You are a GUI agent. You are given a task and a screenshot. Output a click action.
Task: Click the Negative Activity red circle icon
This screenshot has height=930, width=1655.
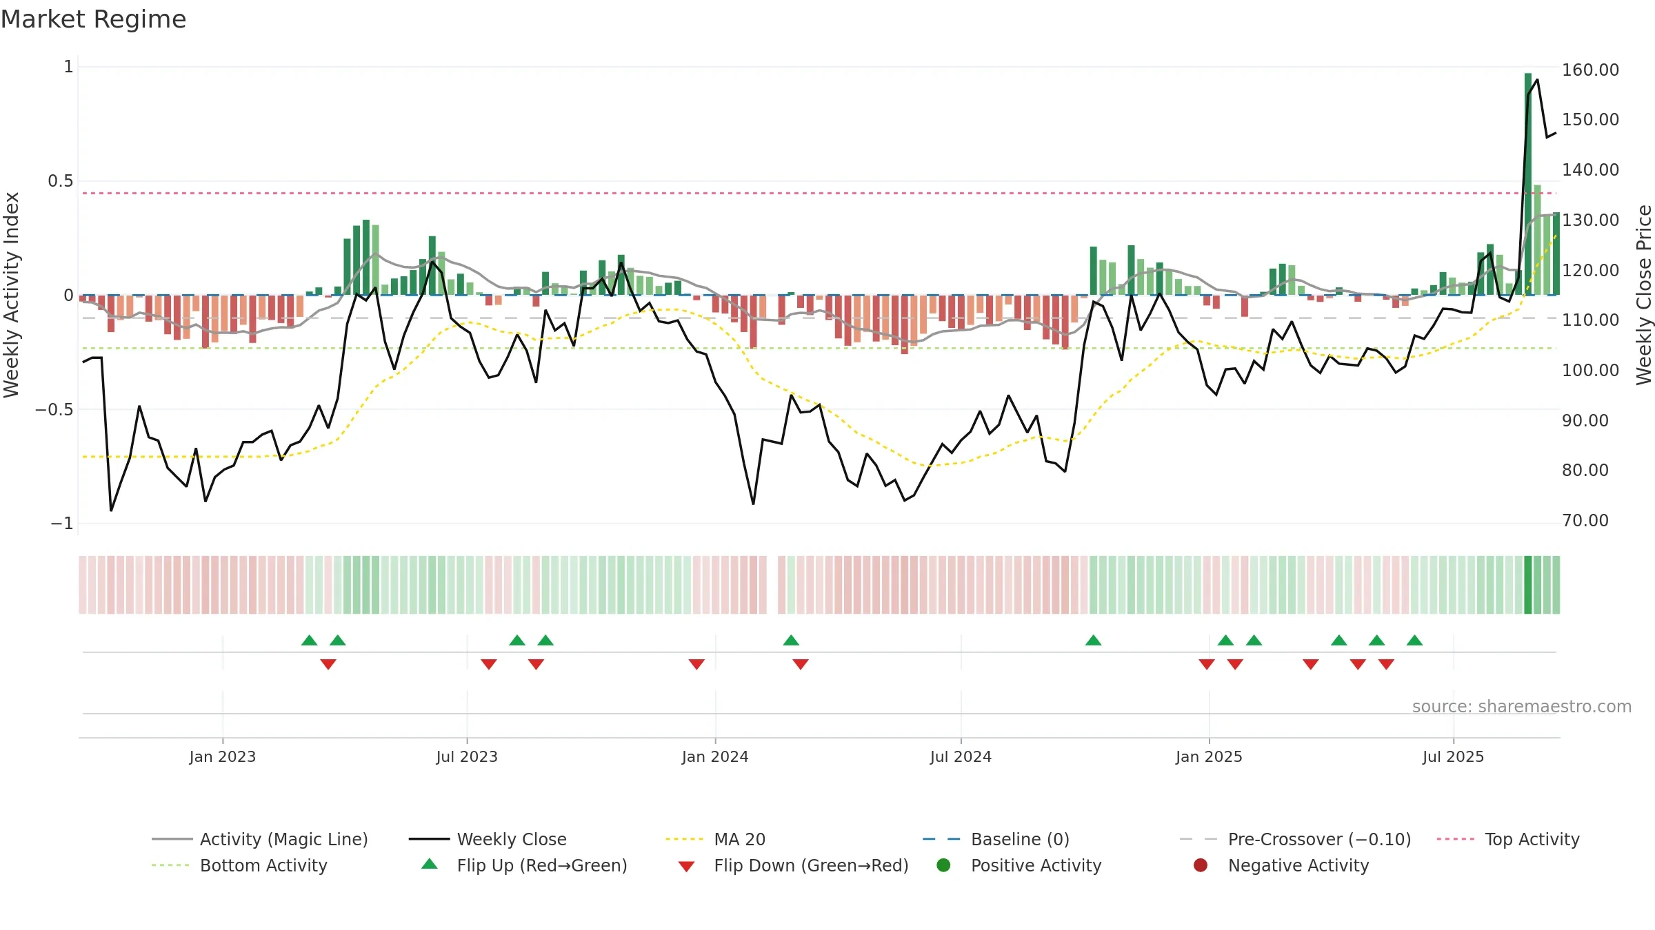(x=1201, y=865)
